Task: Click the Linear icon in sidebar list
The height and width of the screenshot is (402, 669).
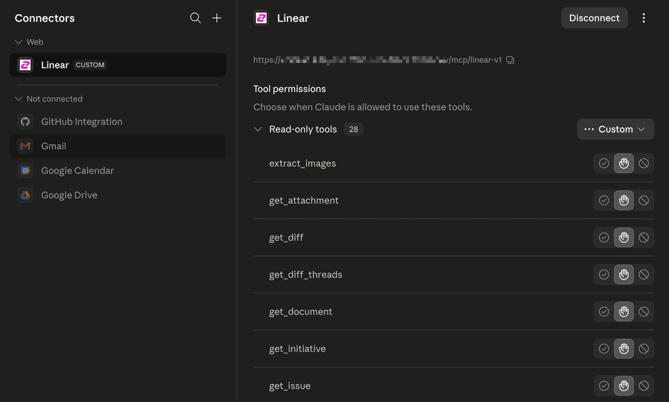Action: (x=25, y=65)
